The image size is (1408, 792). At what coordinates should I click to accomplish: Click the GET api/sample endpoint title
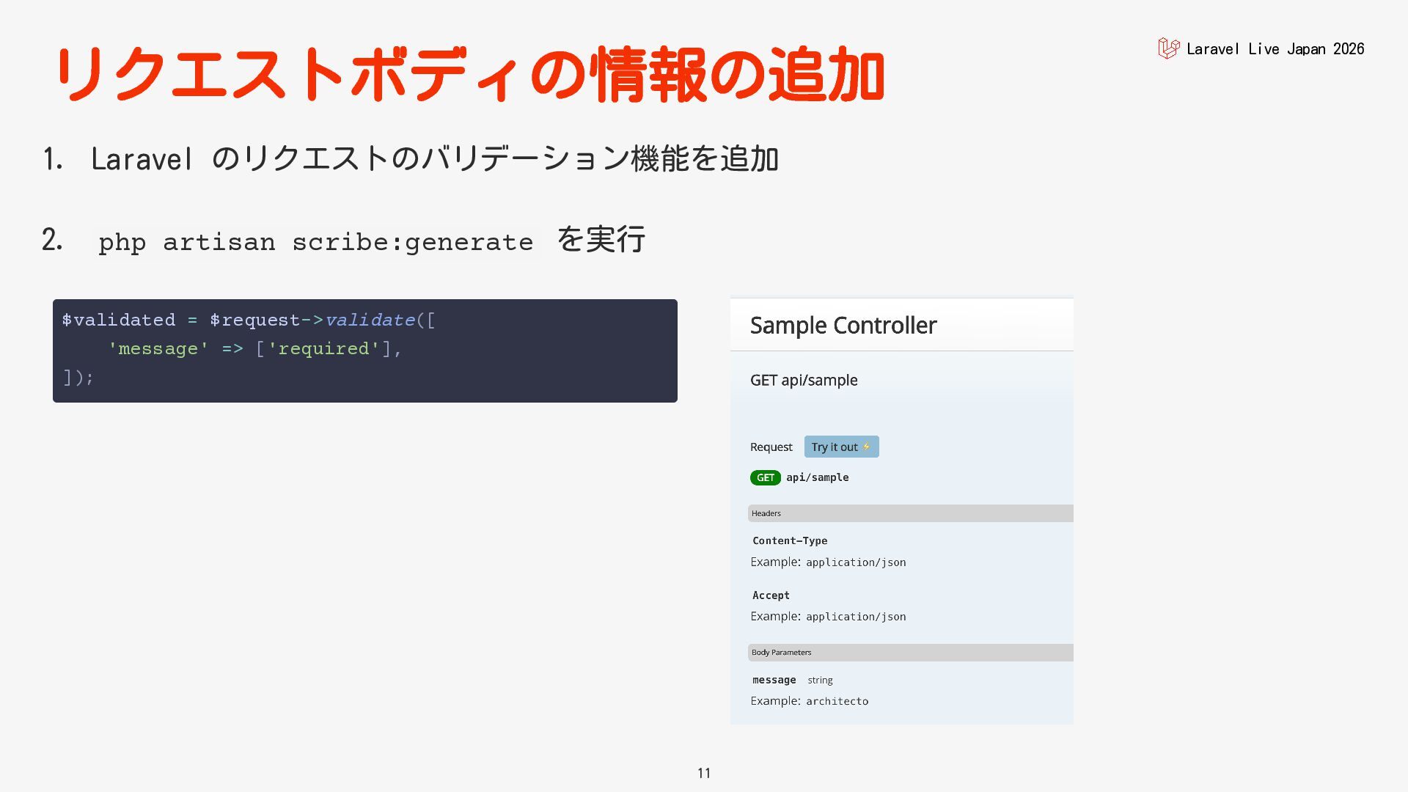tap(804, 380)
